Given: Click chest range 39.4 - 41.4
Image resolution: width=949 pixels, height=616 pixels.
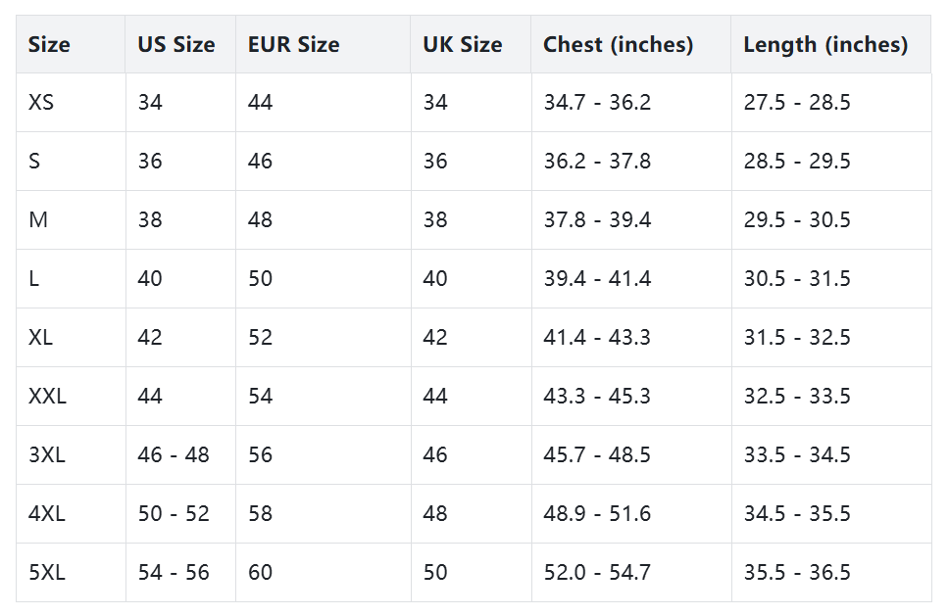Looking at the screenshot, I should 597,279.
